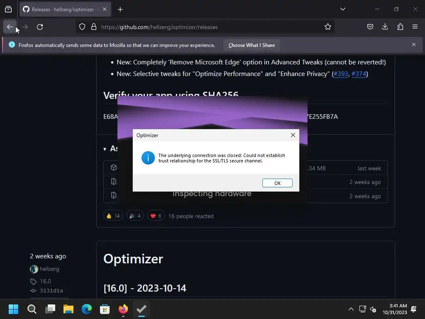Close the Releases browser tab

[x=105, y=9]
